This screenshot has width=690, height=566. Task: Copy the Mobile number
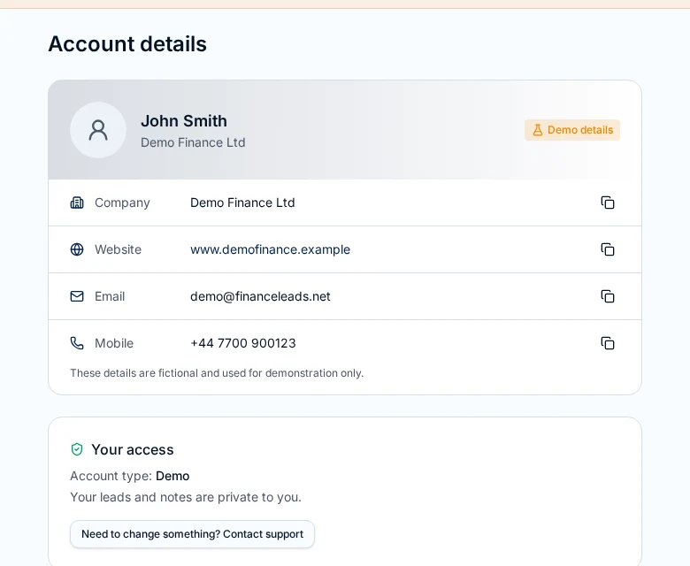pyautogui.click(x=607, y=343)
